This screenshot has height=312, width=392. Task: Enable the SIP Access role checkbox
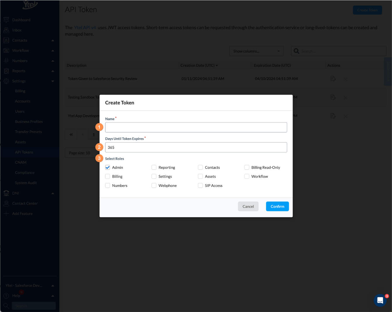200,185
